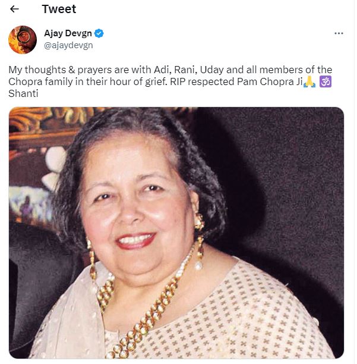Go back using the left arrow

click(15, 10)
